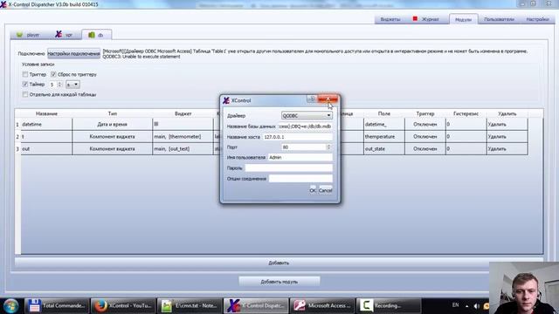559x314 pixels.
Task: Select the db module tab
Action: pyautogui.click(x=96, y=35)
